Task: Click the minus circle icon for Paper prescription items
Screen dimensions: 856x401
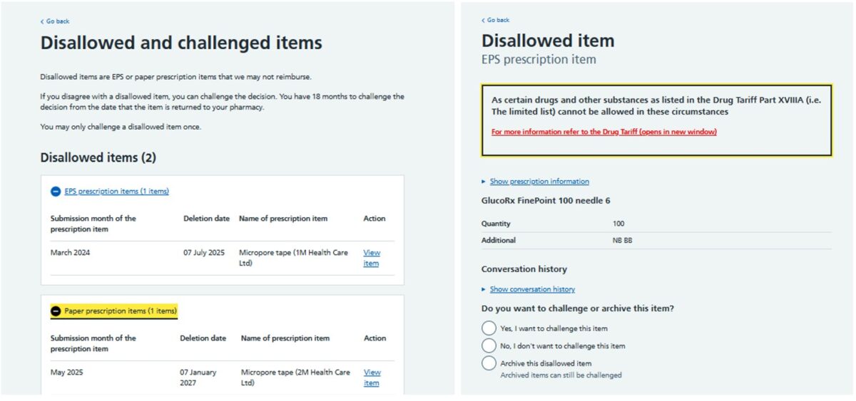Action: point(56,311)
